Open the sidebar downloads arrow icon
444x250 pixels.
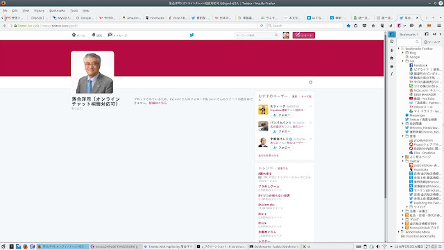coord(392,50)
